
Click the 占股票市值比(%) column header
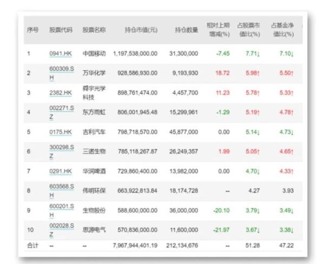point(249,30)
